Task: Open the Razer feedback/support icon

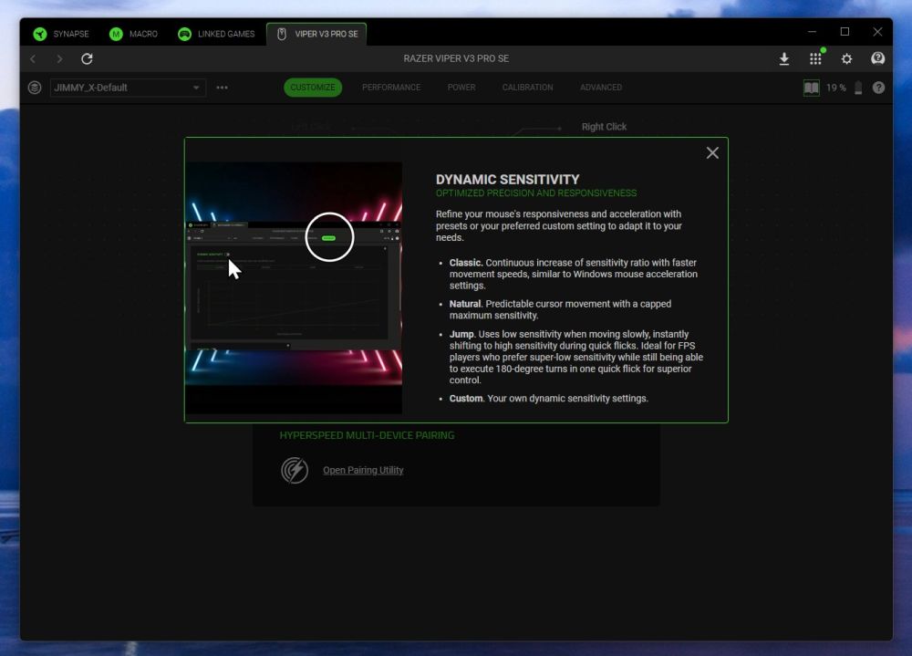Action: point(877,59)
